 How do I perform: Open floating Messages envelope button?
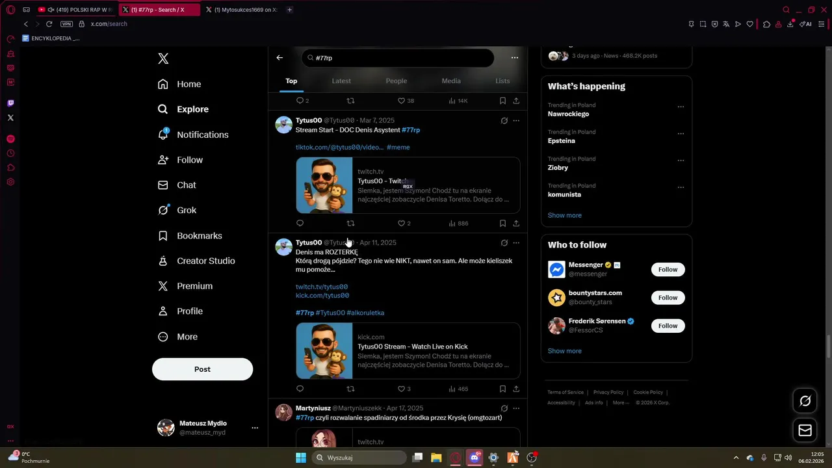805,430
